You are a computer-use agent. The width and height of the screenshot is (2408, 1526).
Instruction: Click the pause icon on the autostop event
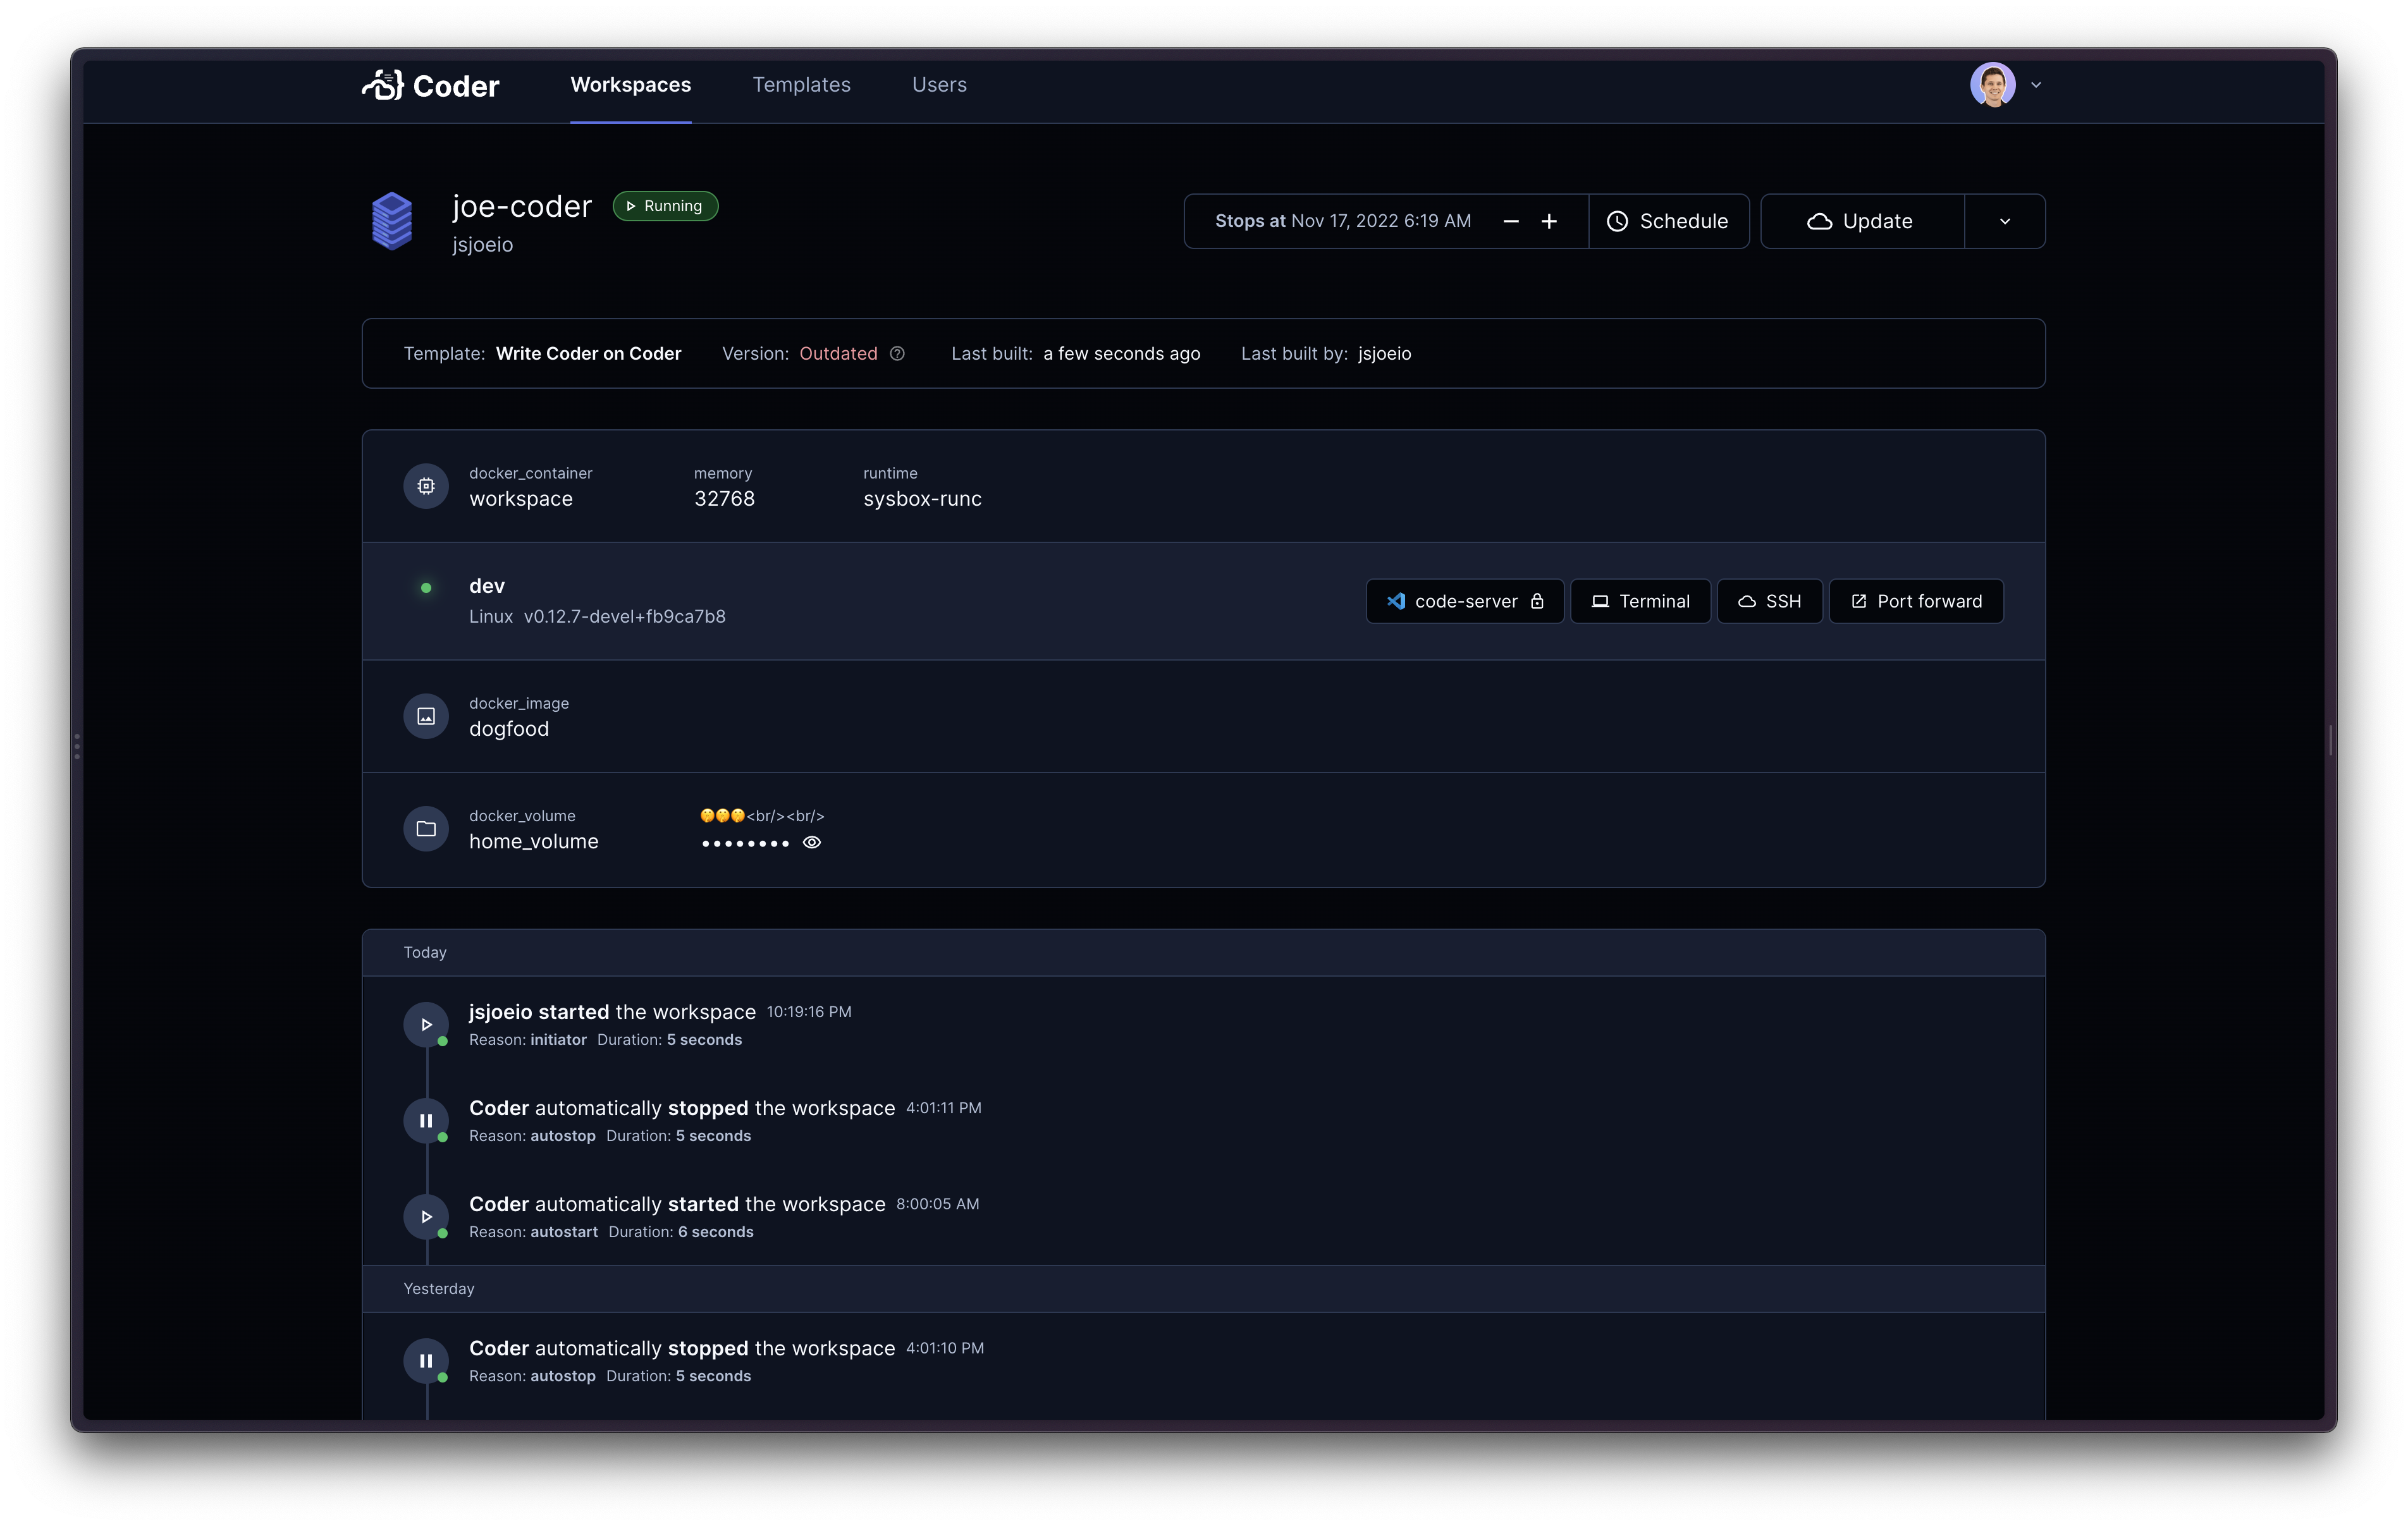427,1120
